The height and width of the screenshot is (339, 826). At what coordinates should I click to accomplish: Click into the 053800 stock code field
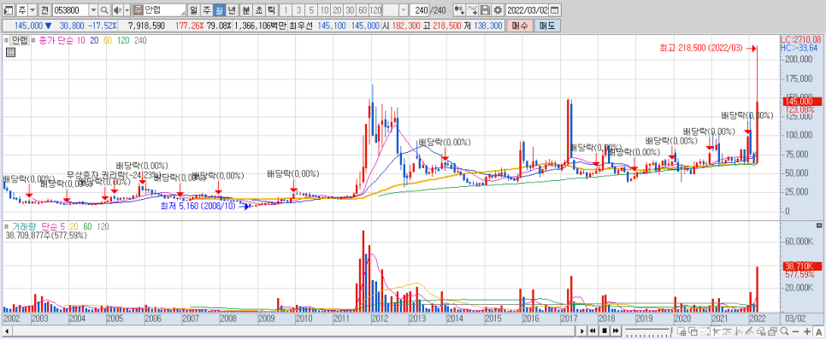point(71,10)
